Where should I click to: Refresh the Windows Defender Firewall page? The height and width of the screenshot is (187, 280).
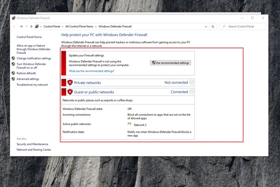pyautogui.click(x=213, y=26)
